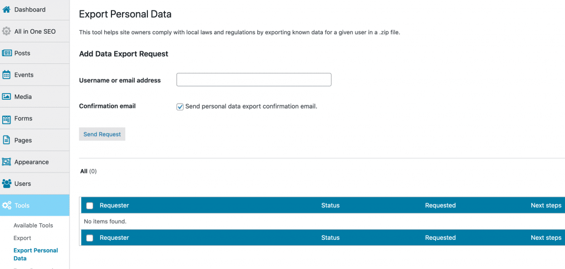Sort by Requested in the table header
Image resolution: width=565 pixels, height=269 pixels.
440,206
